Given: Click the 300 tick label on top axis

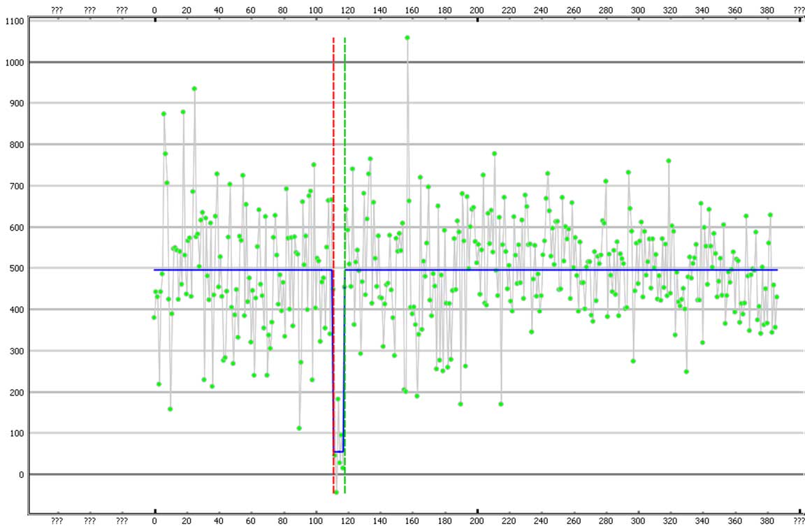Looking at the screenshot, I should [x=637, y=10].
